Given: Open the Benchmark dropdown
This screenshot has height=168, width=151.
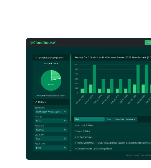Looking at the screenshot, I should click(51, 112).
